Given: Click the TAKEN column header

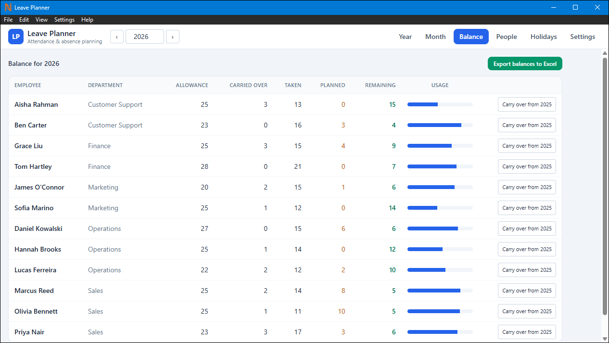Looking at the screenshot, I should pyautogui.click(x=293, y=85).
